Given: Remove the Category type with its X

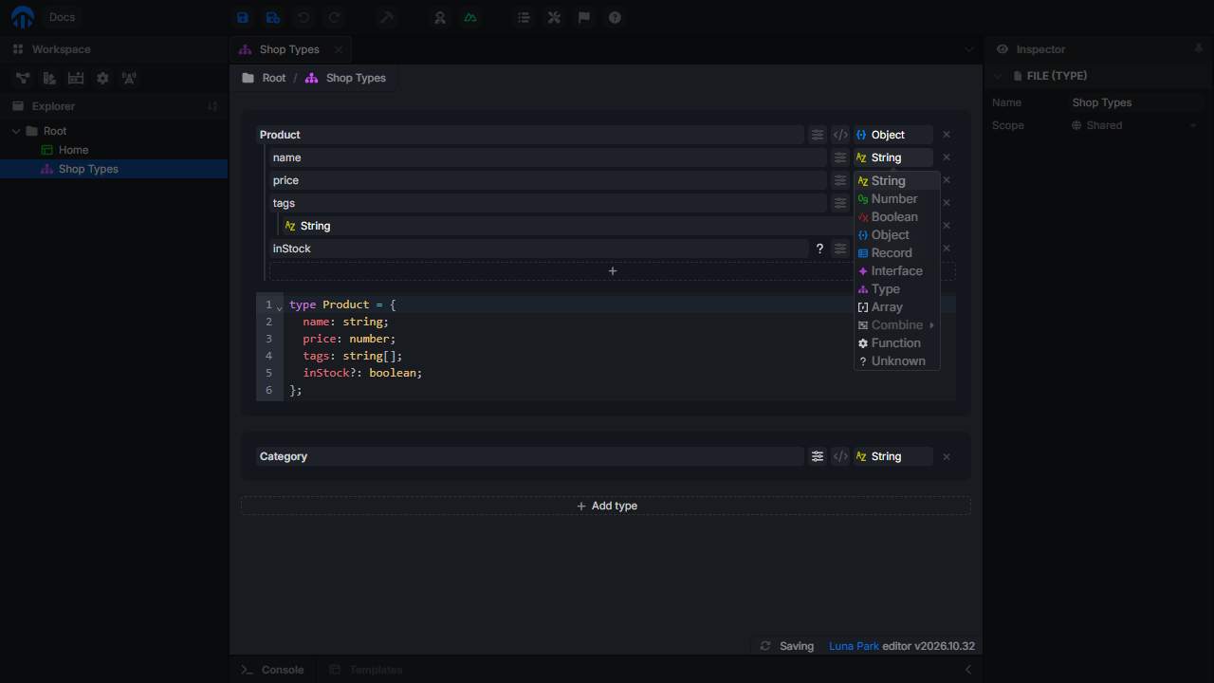Looking at the screenshot, I should click(x=947, y=456).
